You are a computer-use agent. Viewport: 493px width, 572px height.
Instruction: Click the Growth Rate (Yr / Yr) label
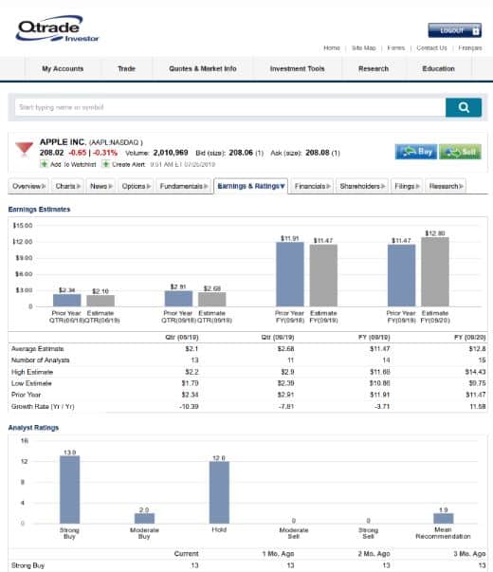[43, 406]
